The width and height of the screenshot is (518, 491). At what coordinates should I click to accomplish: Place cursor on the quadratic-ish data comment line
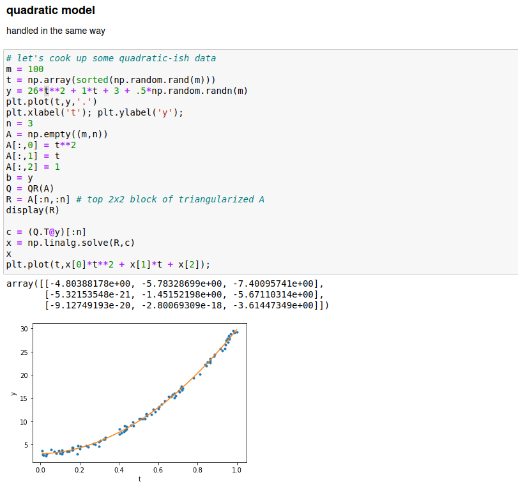[x=111, y=58]
